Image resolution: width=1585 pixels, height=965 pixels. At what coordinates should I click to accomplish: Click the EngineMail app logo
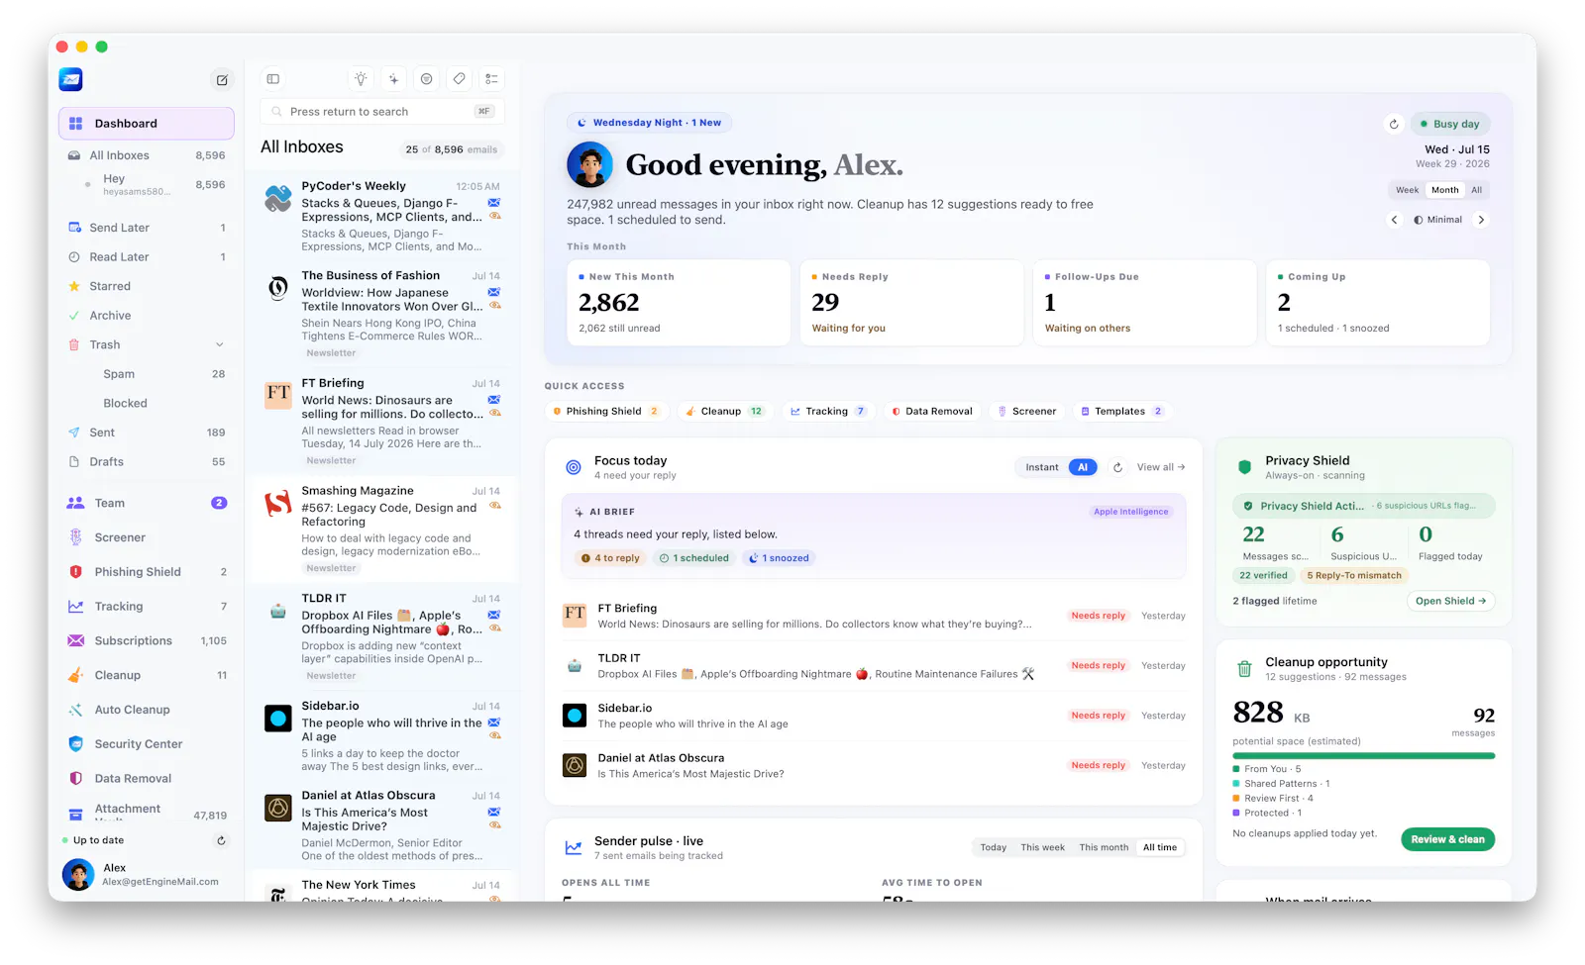[x=70, y=79]
